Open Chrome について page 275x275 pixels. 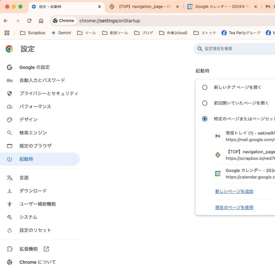(x=37, y=262)
